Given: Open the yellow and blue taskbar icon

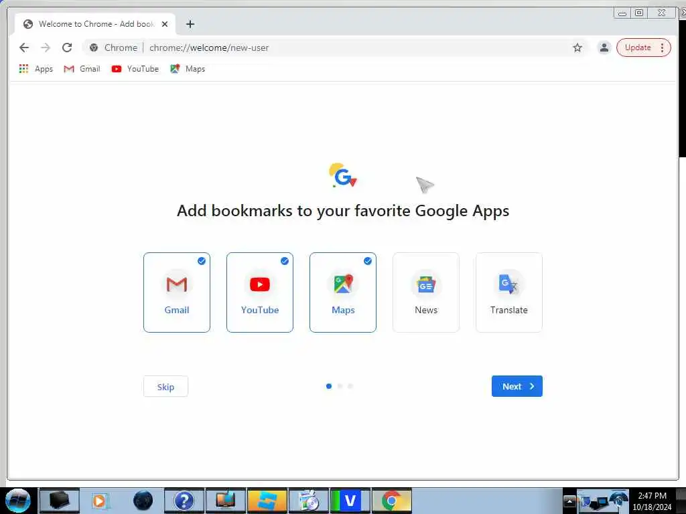Looking at the screenshot, I should pos(267,501).
